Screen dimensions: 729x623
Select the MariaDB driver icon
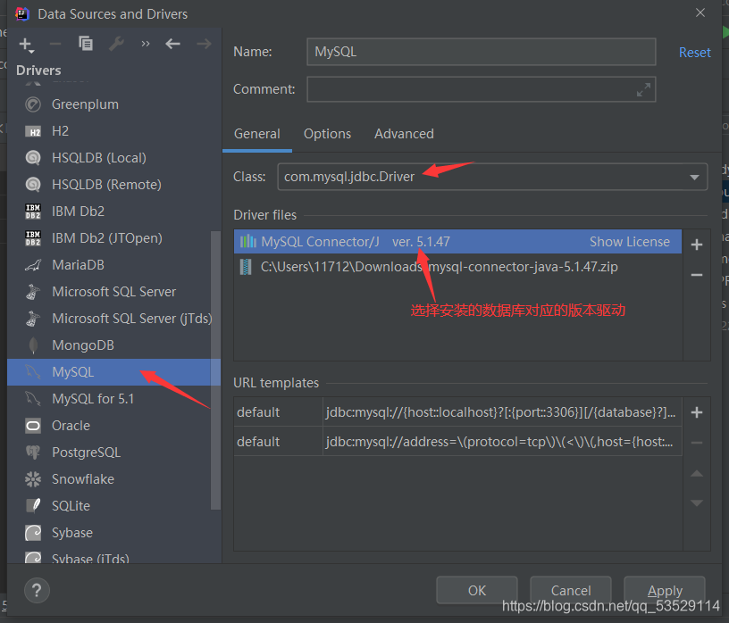33,265
